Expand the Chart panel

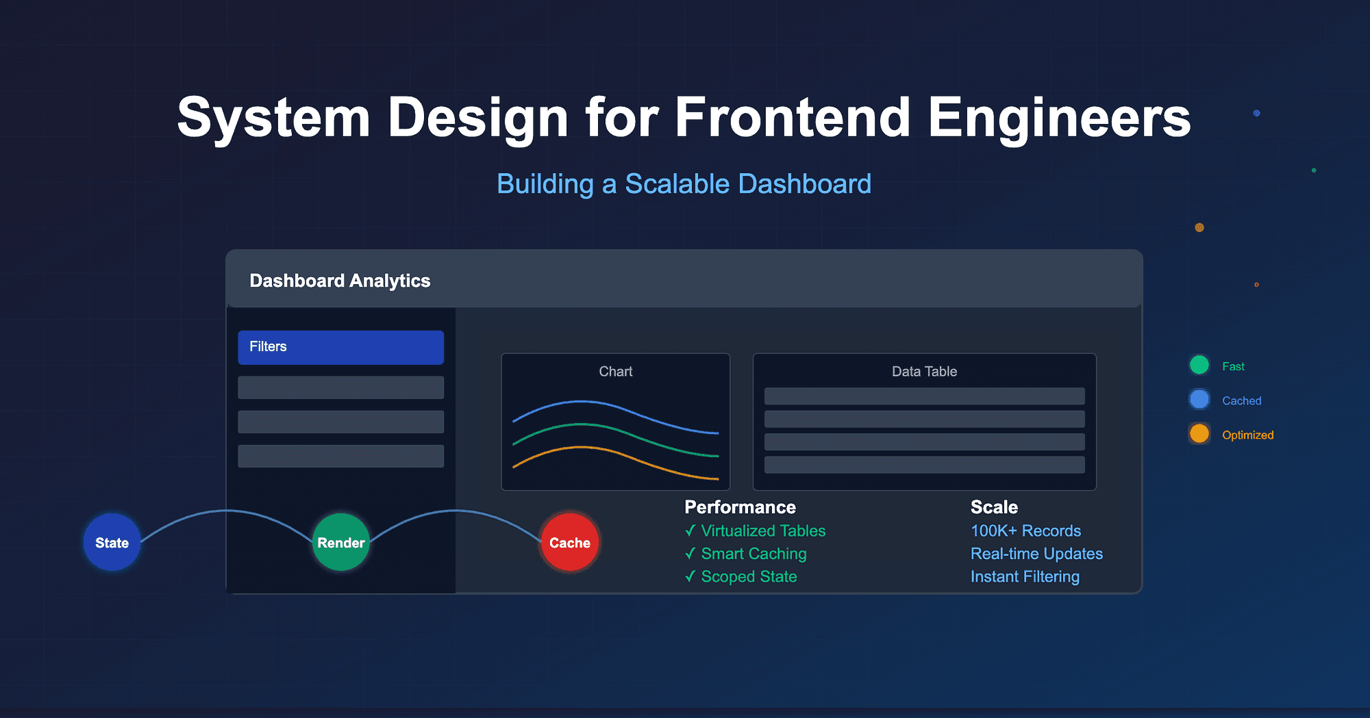click(615, 372)
